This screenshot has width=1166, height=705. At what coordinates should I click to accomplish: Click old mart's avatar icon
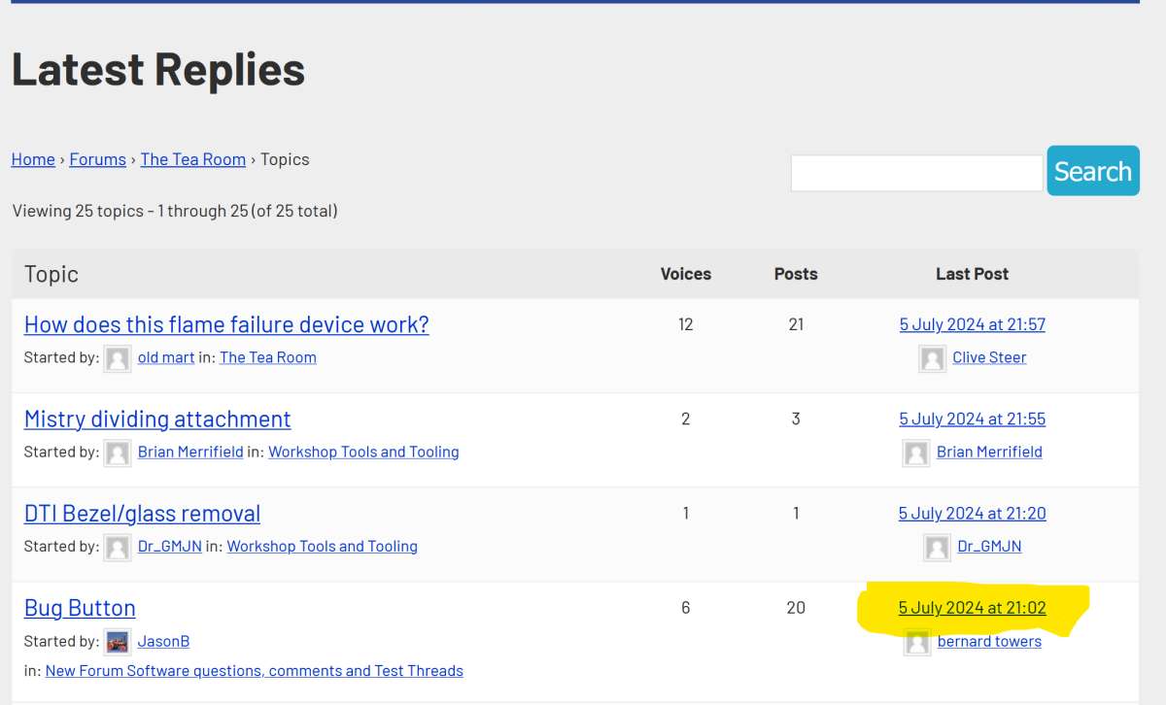pos(118,358)
